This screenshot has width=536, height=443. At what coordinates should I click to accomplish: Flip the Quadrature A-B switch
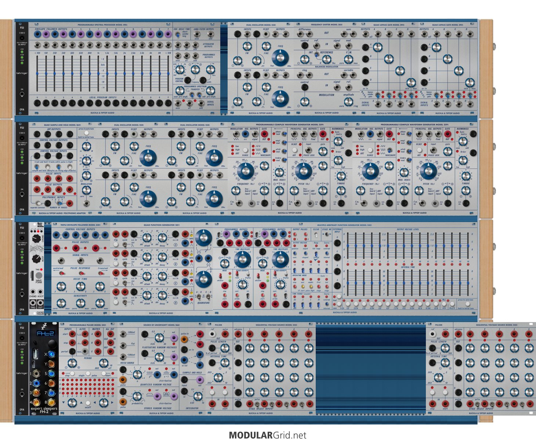199,297
